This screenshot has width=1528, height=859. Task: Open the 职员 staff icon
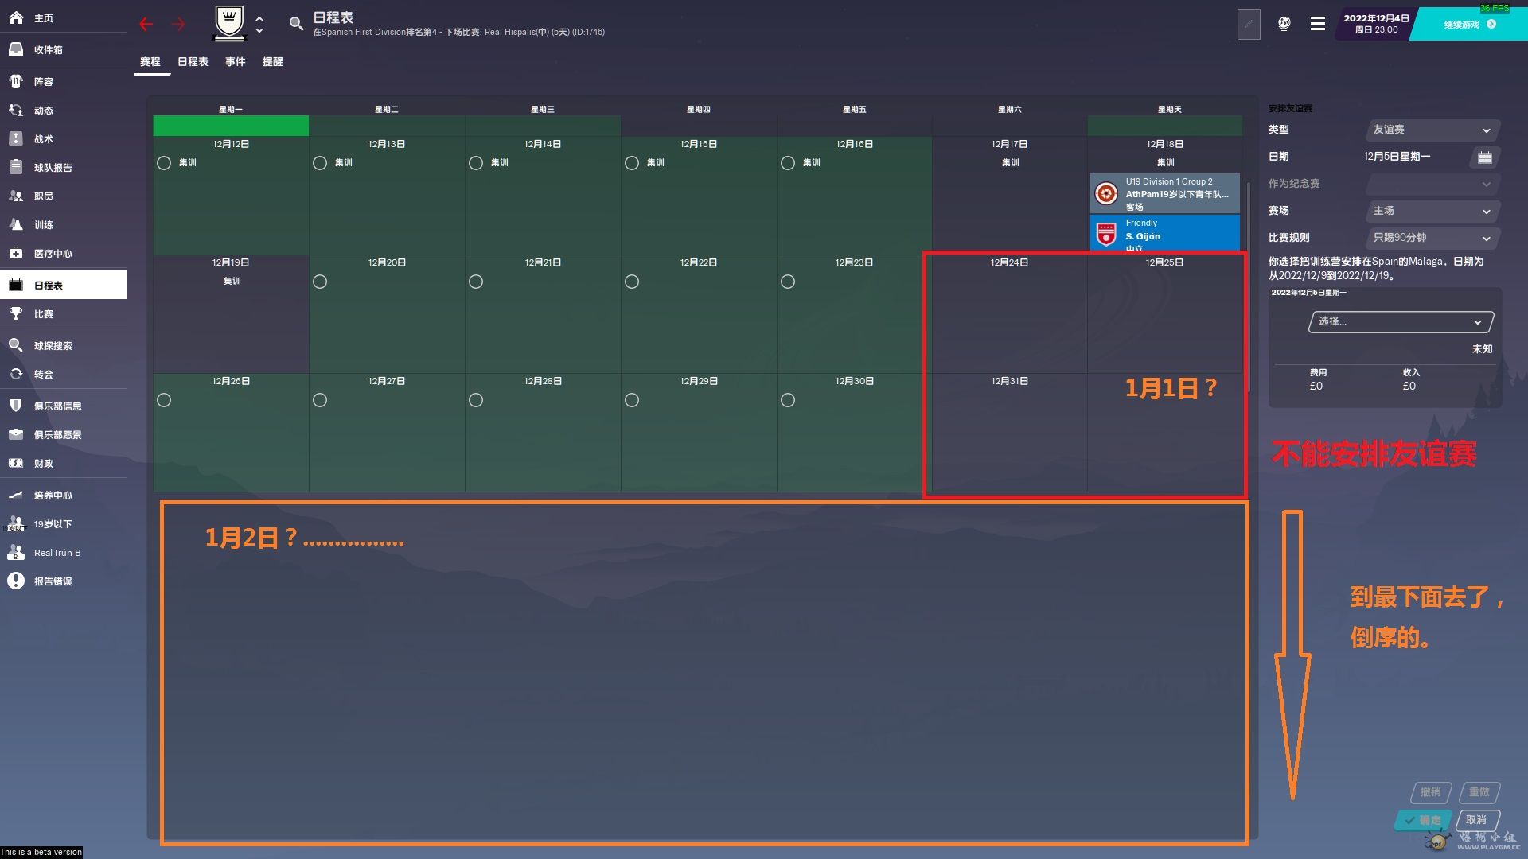(16, 196)
